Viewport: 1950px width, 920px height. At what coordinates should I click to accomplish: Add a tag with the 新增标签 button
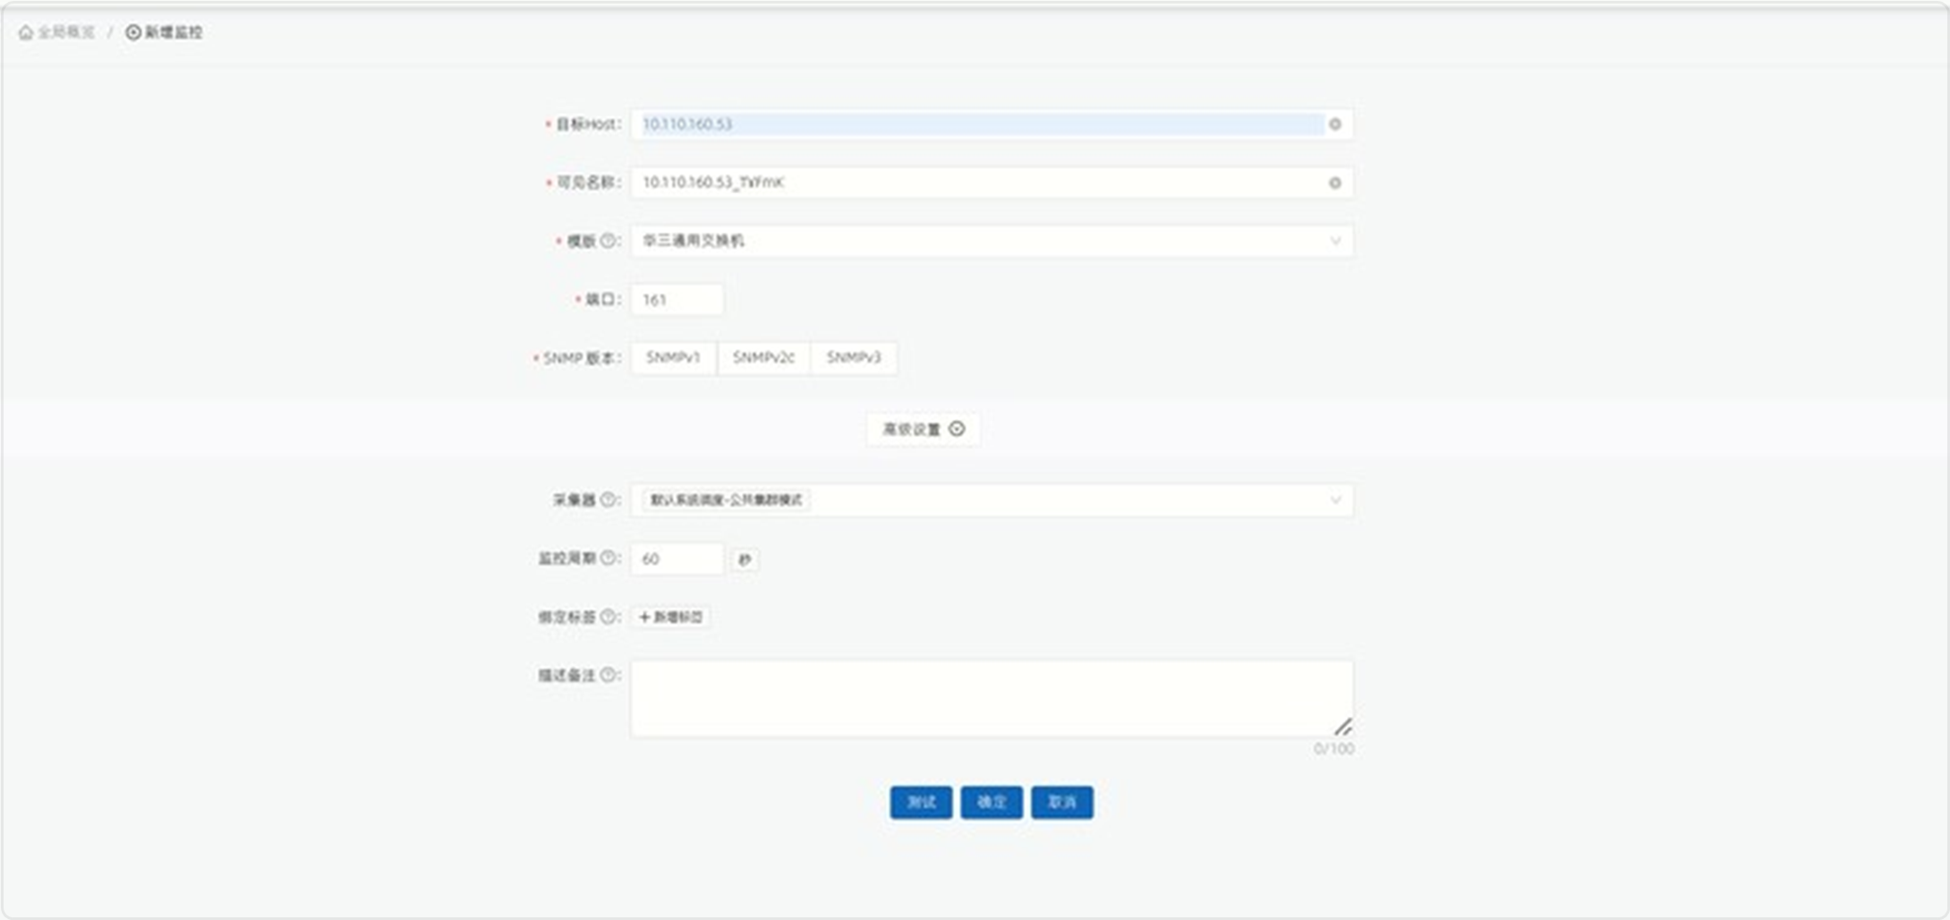tap(669, 617)
